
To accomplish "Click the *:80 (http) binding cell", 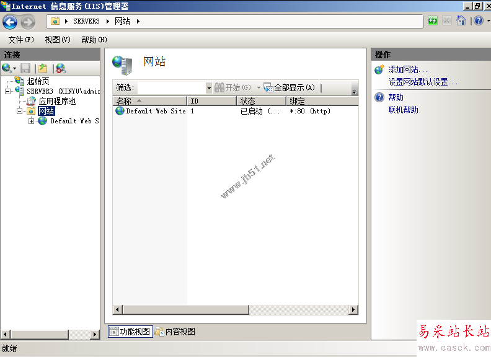I will click(310, 111).
